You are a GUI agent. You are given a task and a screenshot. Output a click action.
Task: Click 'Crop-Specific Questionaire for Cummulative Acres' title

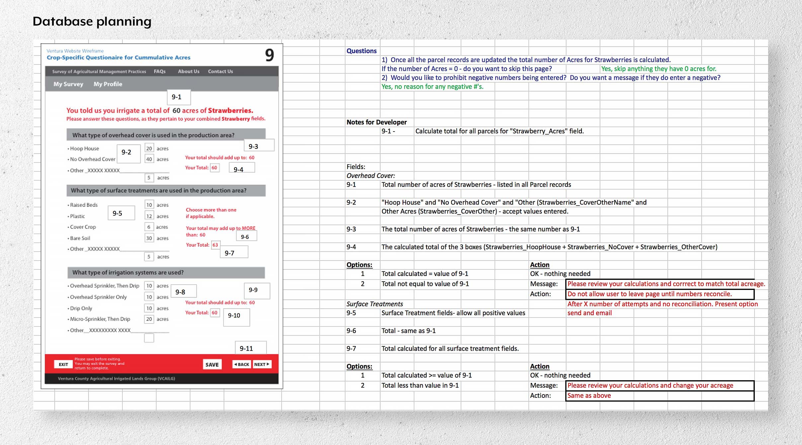click(x=119, y=57)
